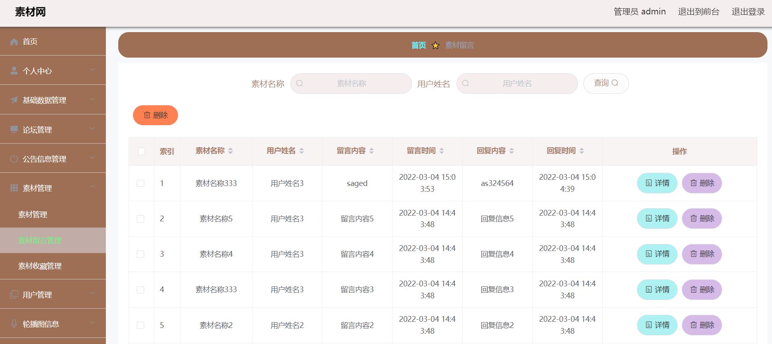Focus the 用户姓名 search input

pyautogui.click(x=517, y=84)
